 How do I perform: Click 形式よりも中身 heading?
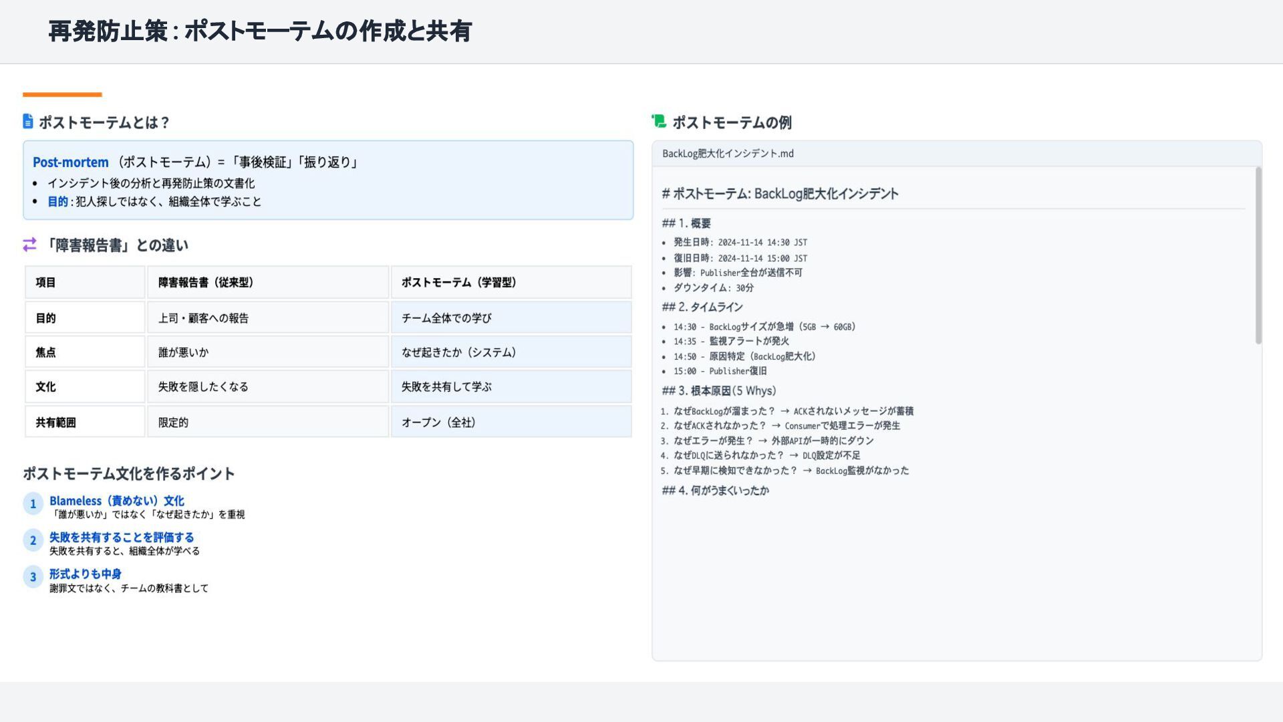85,574
